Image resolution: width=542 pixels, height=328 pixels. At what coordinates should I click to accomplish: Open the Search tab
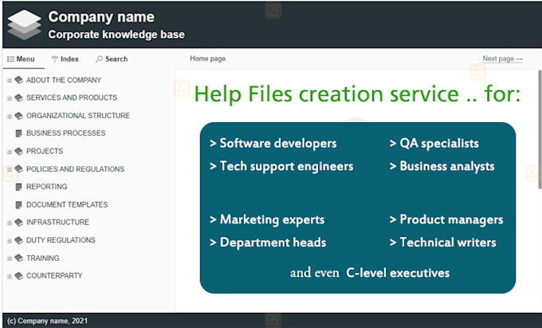tap(112, 59)
